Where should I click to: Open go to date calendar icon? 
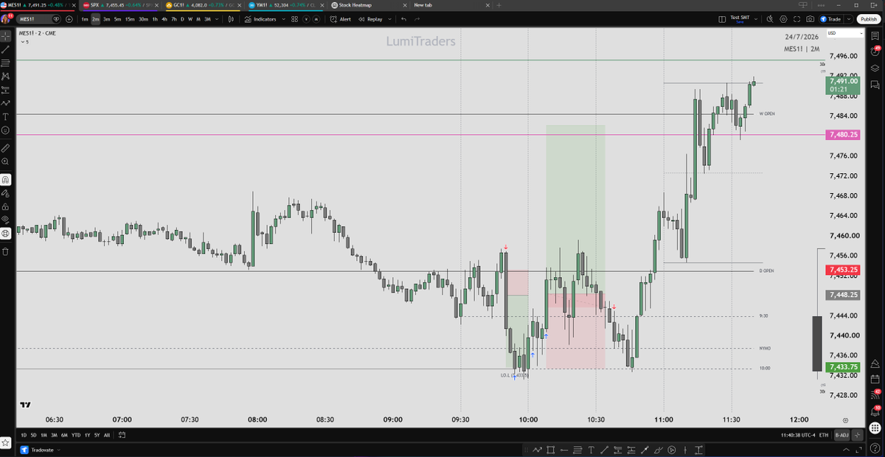(x=123, y=435)
